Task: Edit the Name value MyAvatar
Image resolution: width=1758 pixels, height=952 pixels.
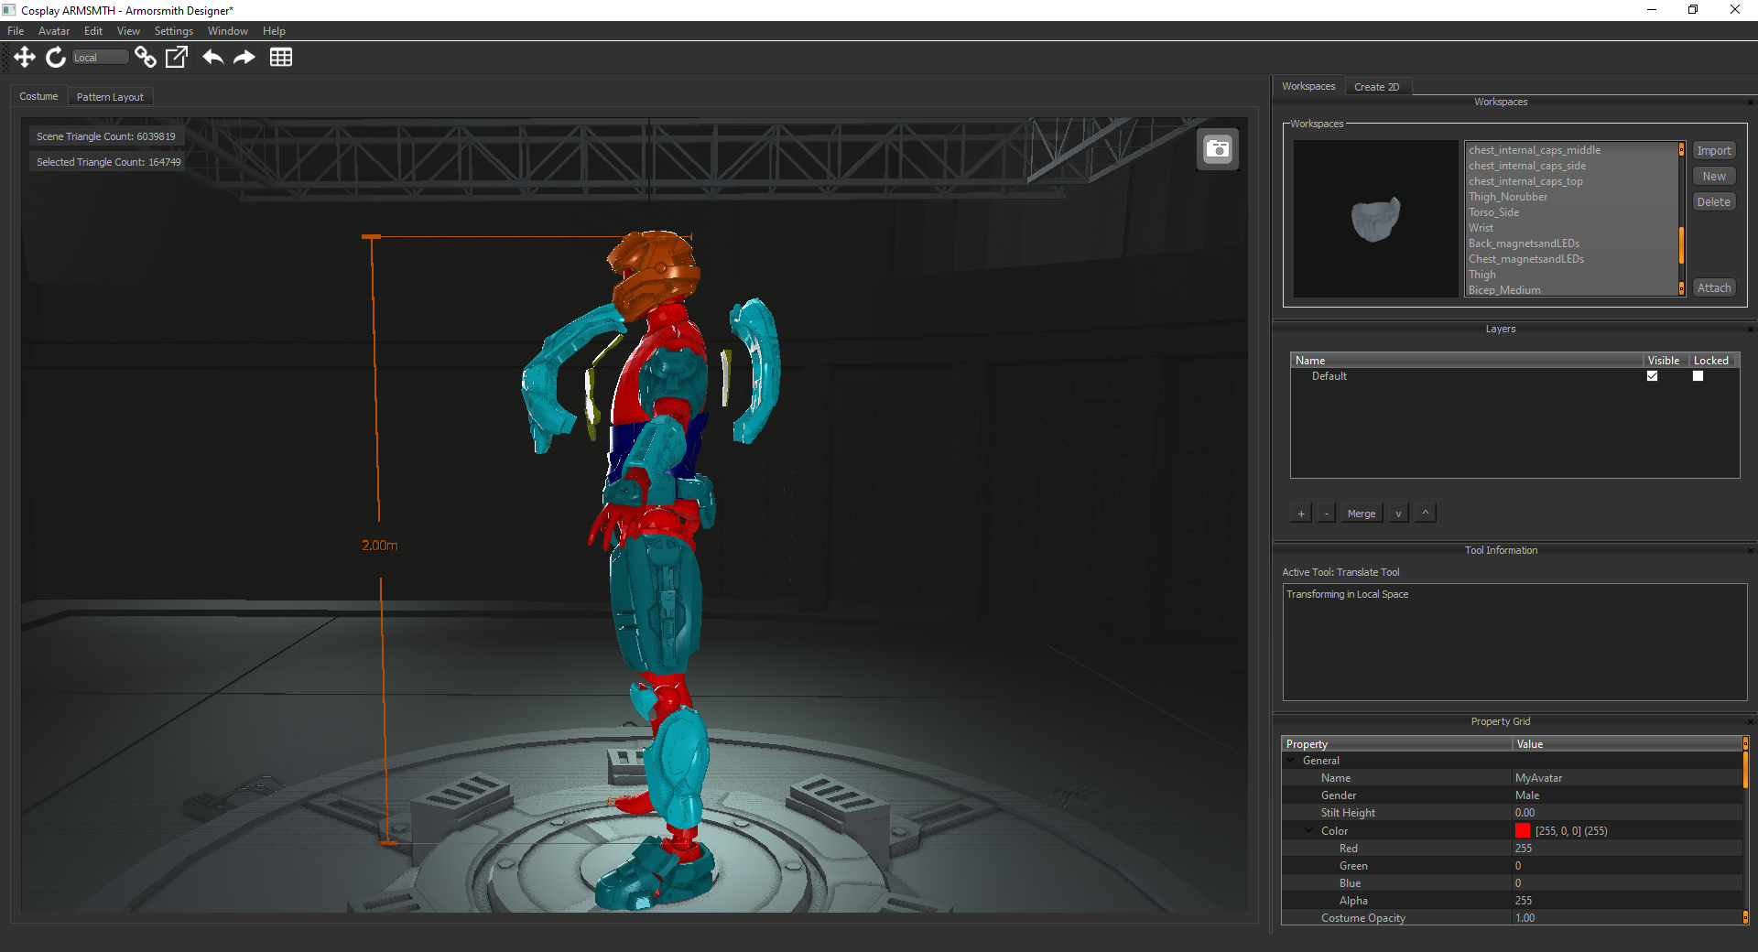Action: (1626, 778)
